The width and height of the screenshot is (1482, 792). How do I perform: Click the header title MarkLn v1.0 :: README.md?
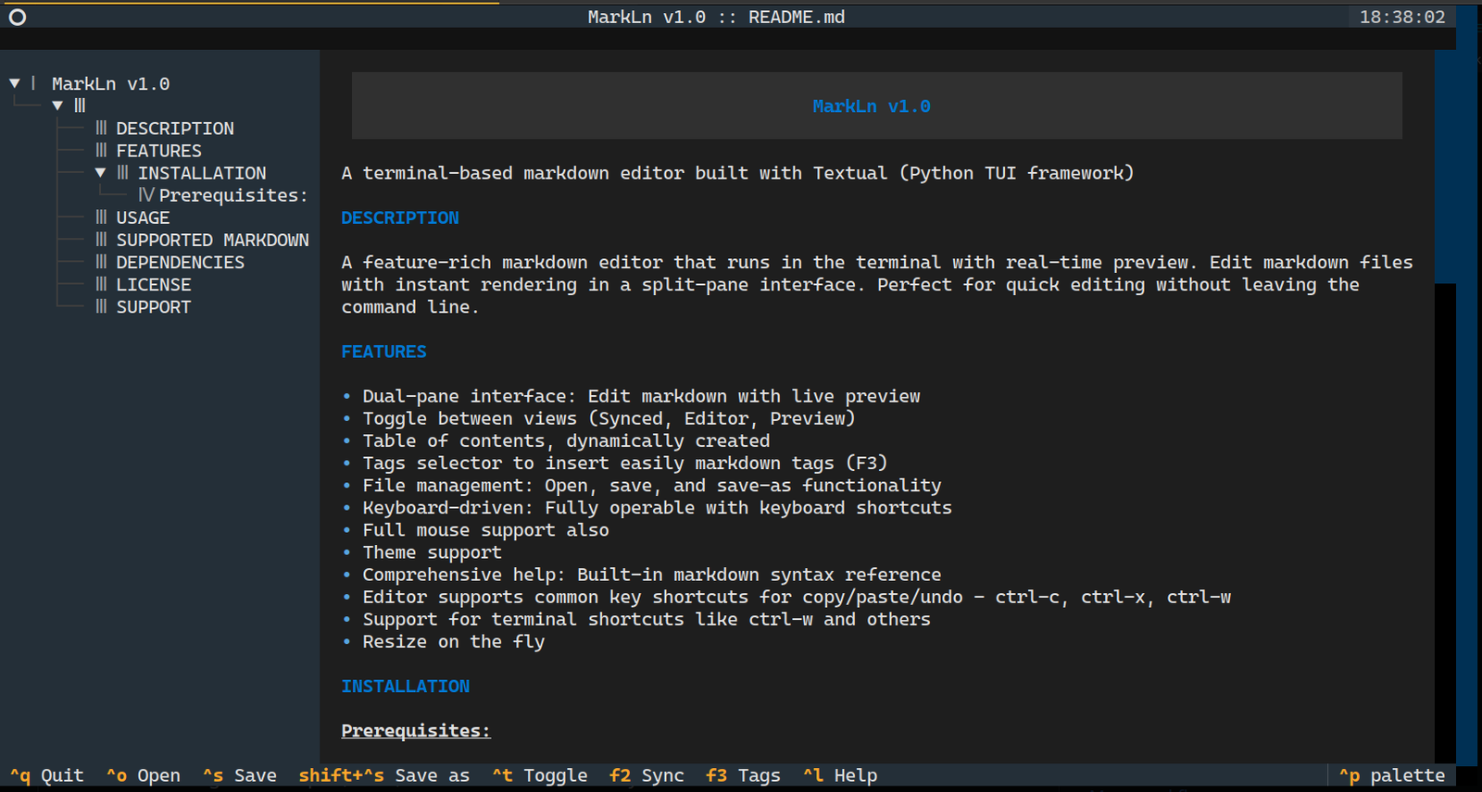pyautogui.click(x=716, y=17)
